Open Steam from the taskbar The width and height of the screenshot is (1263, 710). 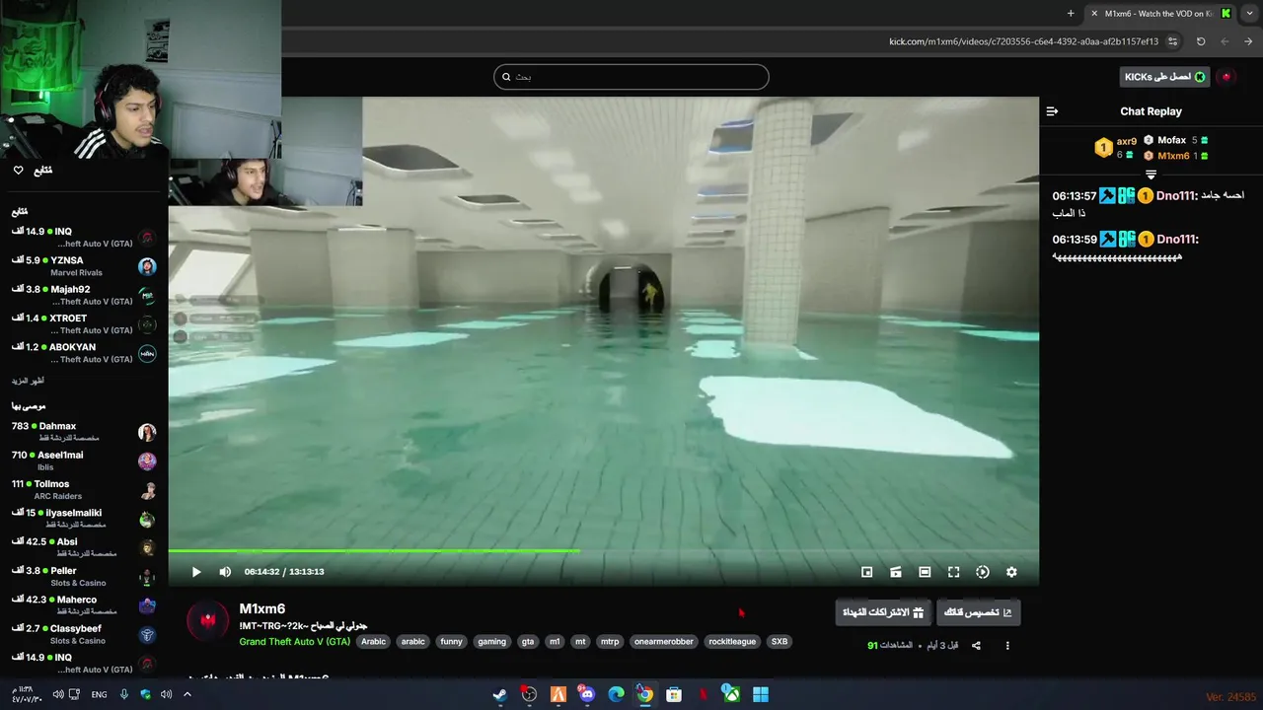click(500, 694)
